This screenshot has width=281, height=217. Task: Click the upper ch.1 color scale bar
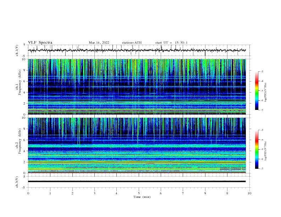point(257,91)
